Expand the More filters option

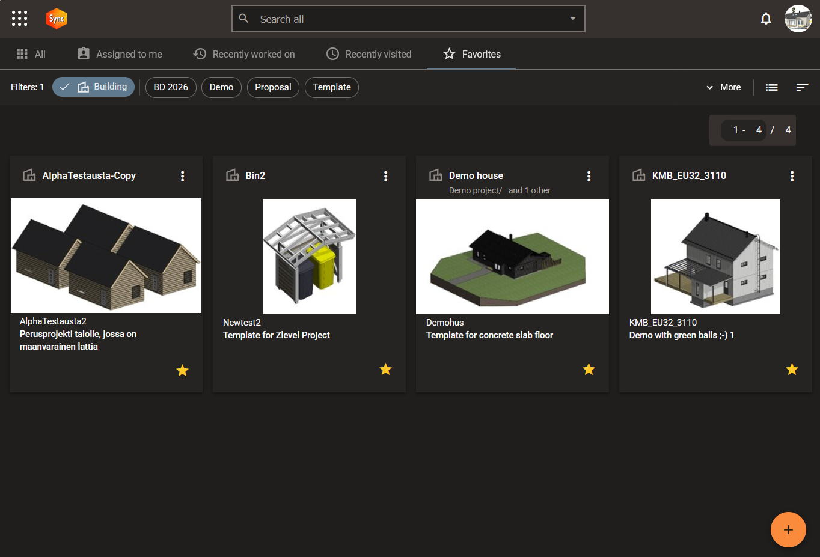[x=723, y=87]
